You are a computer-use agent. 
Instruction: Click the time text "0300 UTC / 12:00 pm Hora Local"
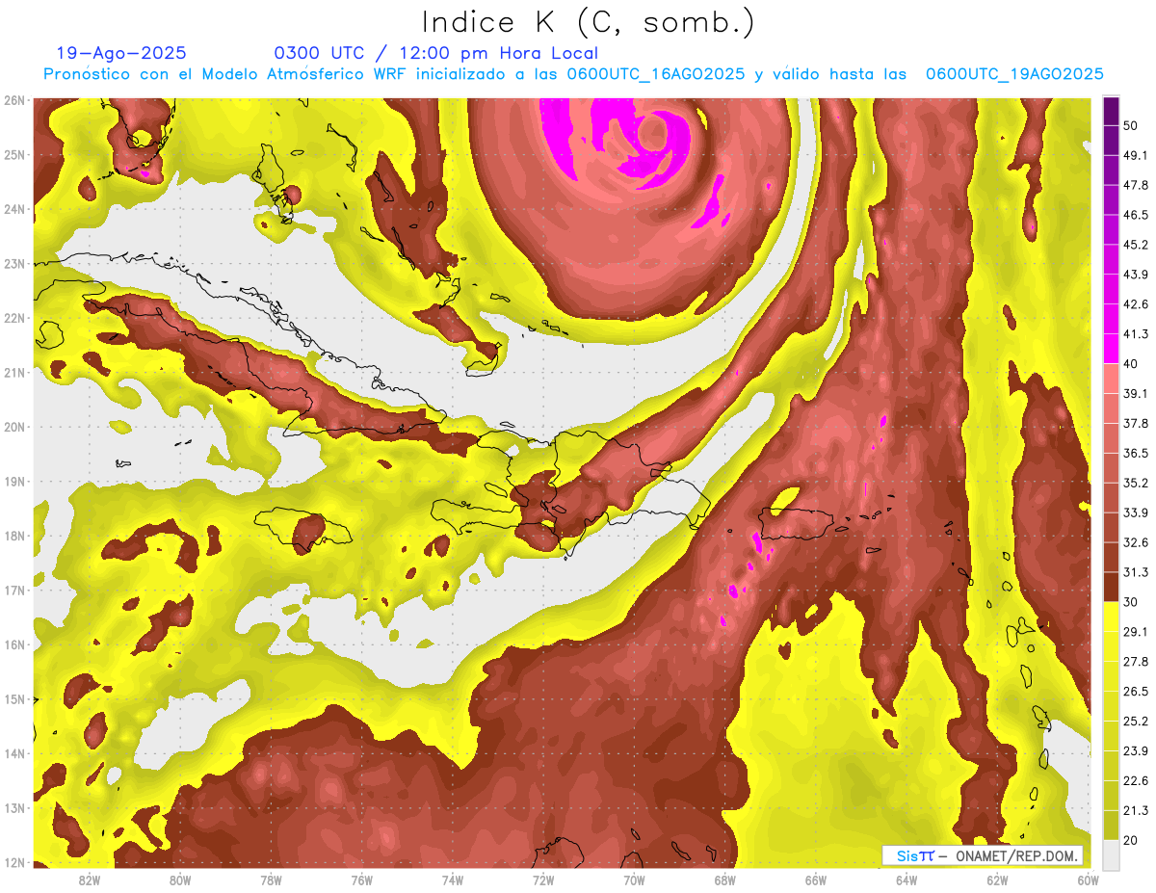436,54
